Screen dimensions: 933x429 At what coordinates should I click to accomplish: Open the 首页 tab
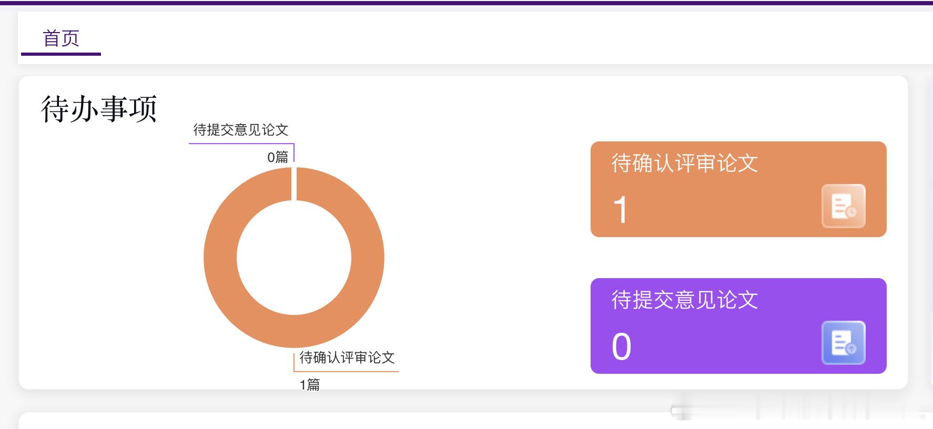61,39
